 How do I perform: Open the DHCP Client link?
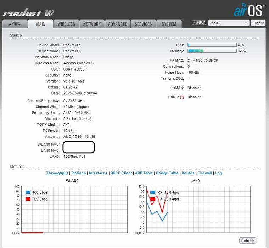pyautogui.click(x=121, y=173)
